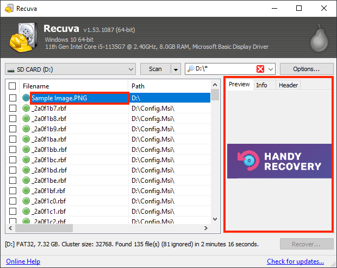
Task: Click the state dot for Sample Image.PNG
Action: point(26,98)
